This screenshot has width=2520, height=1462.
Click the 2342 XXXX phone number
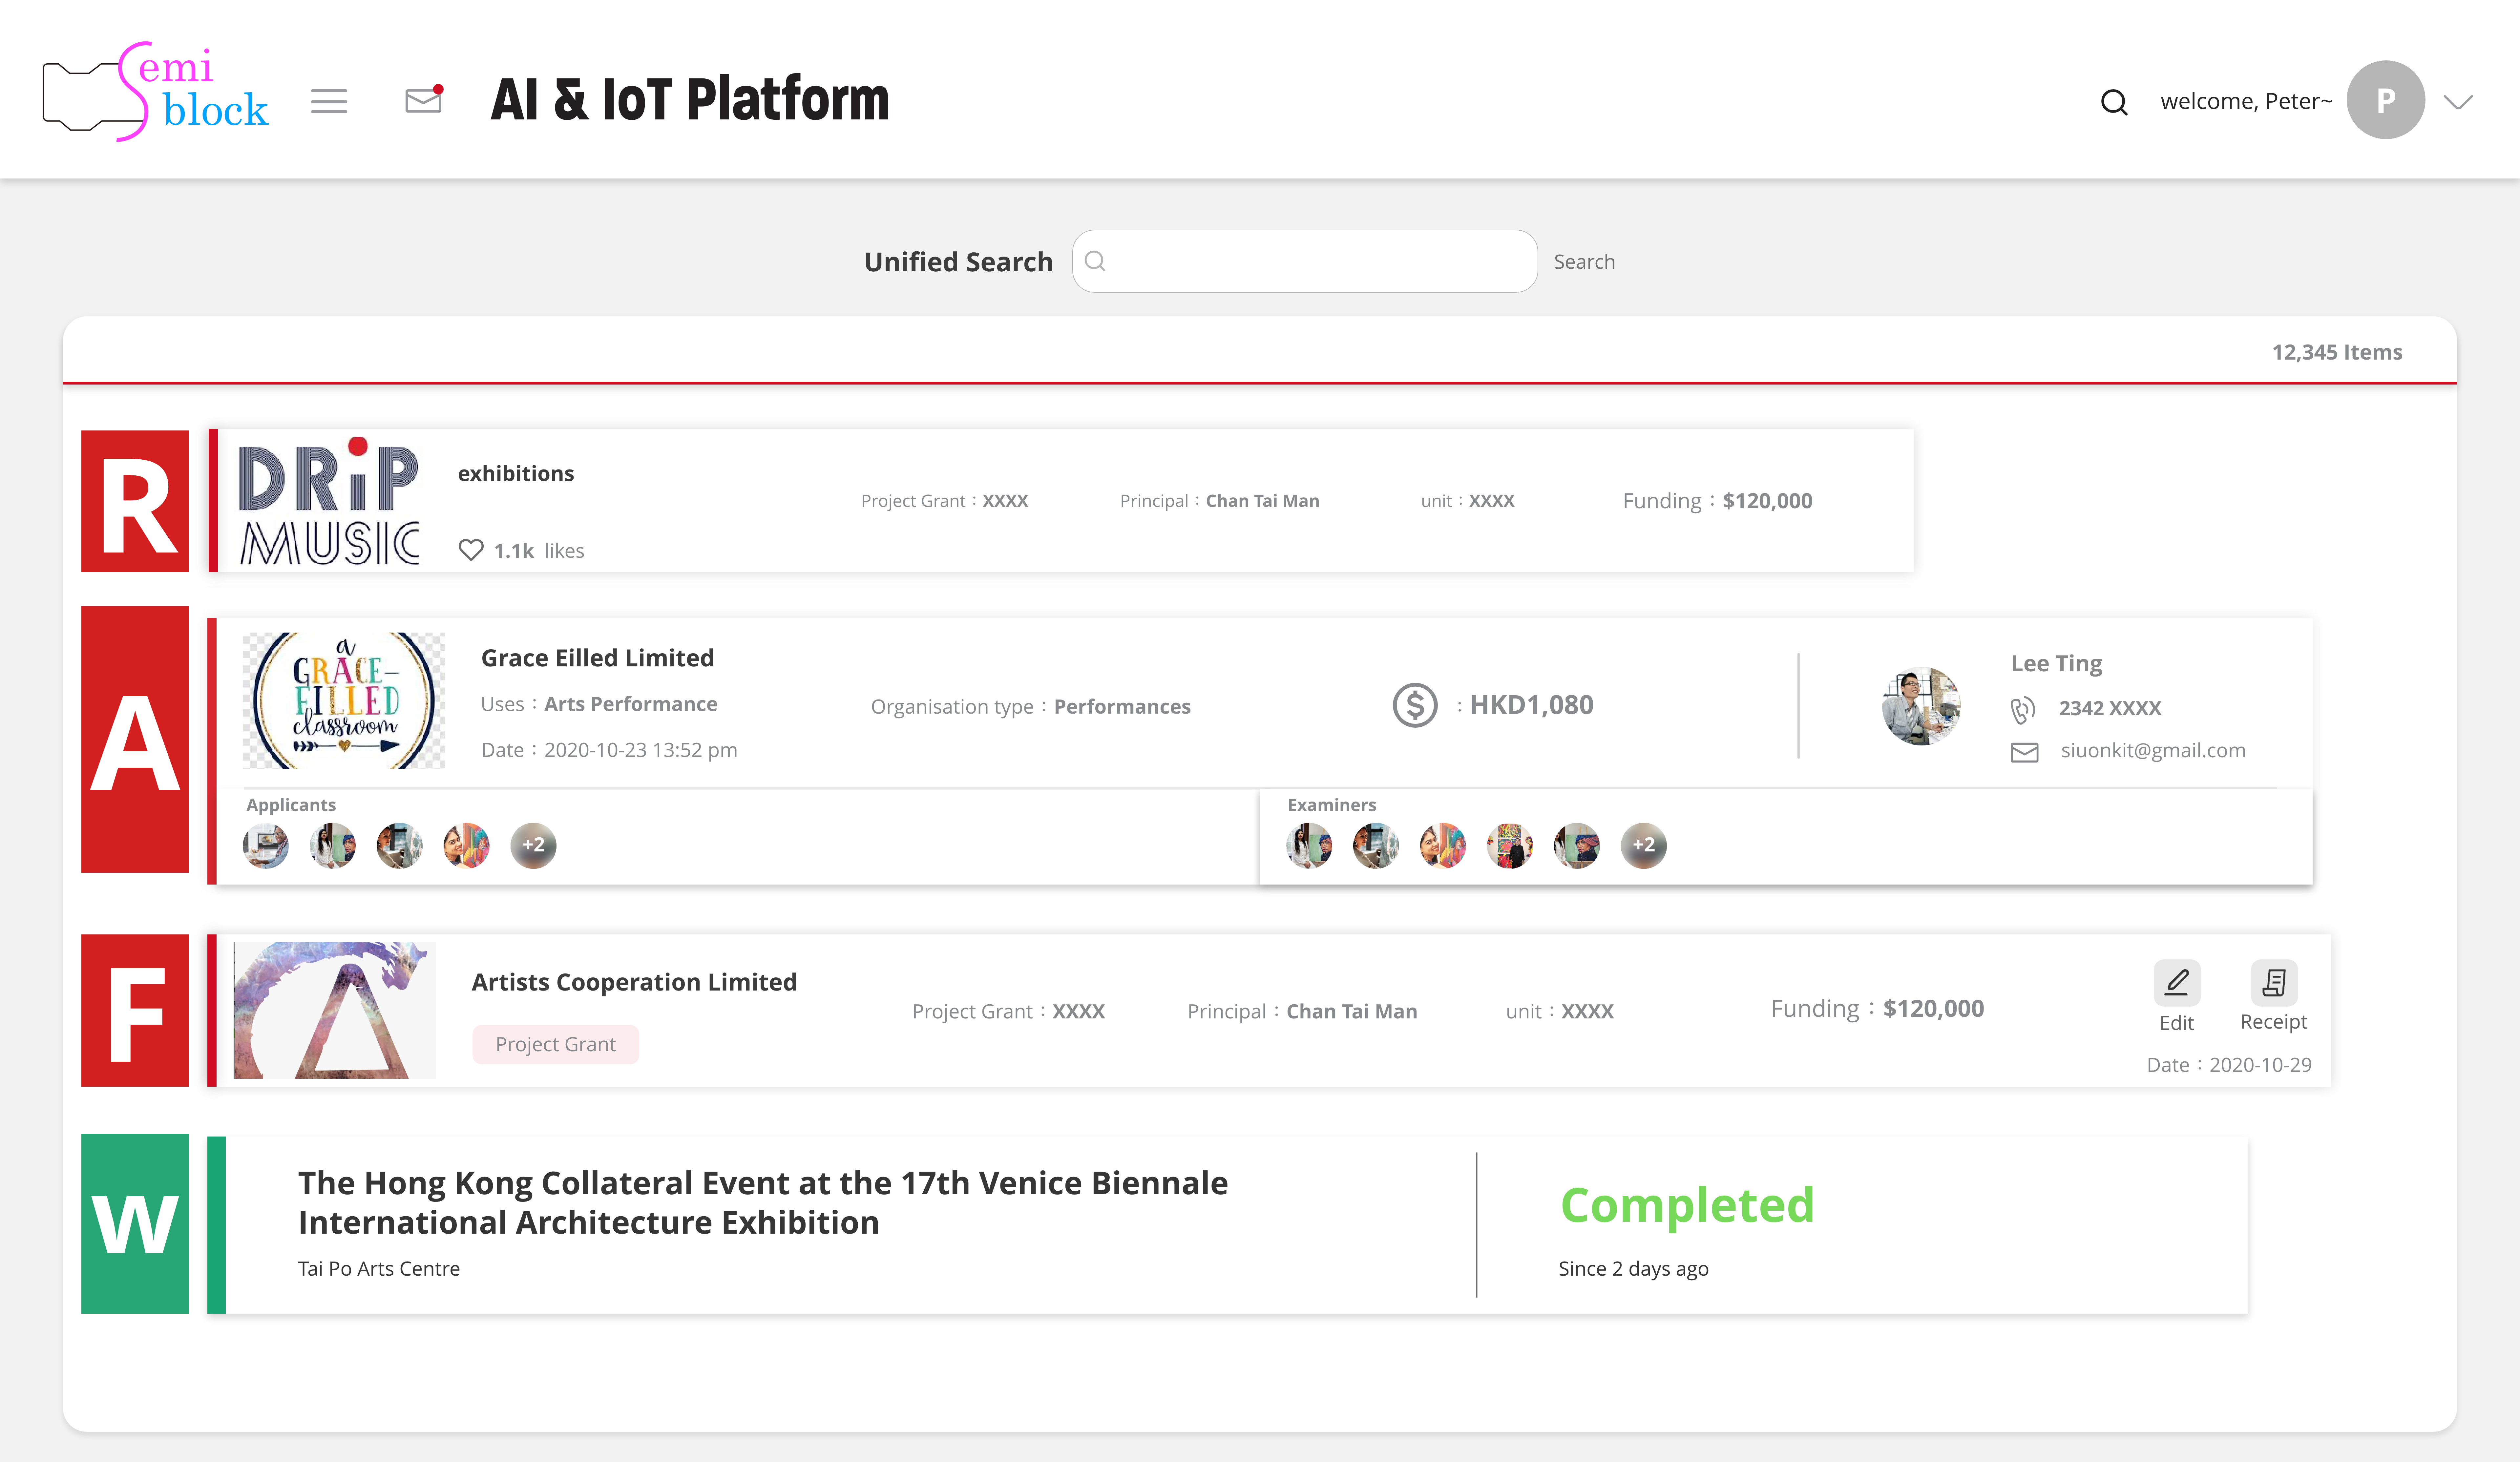click(x=2110, y=708)
